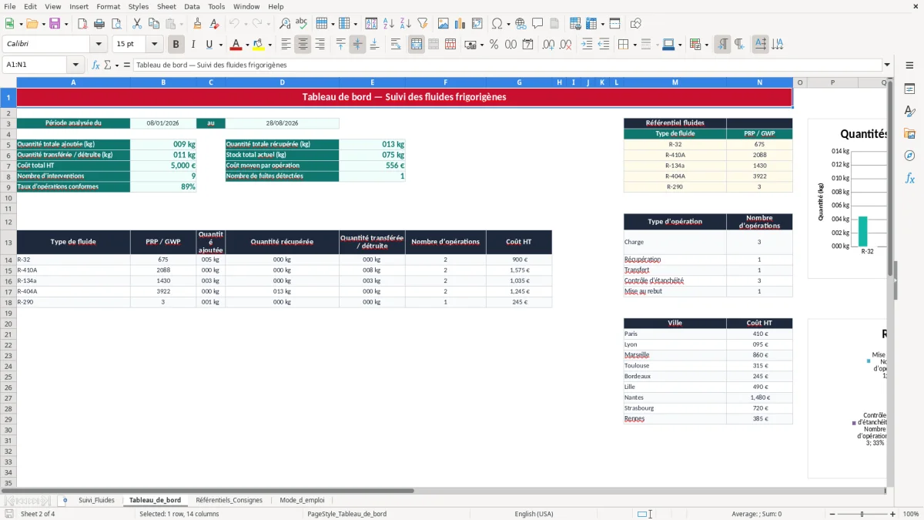Open Underline style dropdown arrow

tap(220, 45)
